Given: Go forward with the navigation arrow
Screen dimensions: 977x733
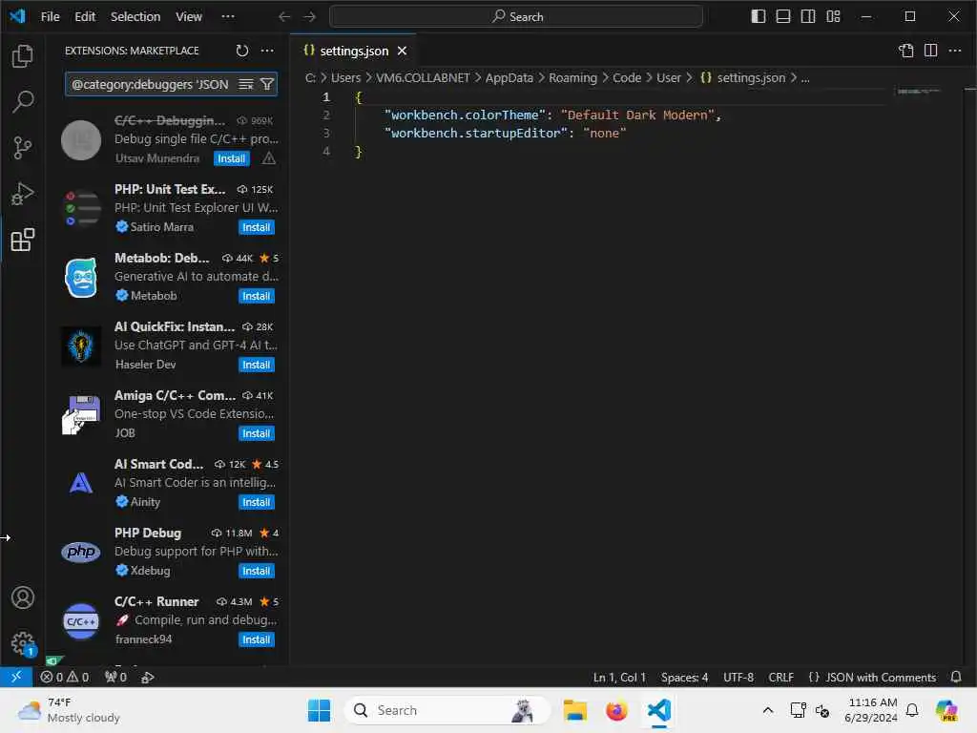Looking at the screenshot, I should click(x=310, y=17).
